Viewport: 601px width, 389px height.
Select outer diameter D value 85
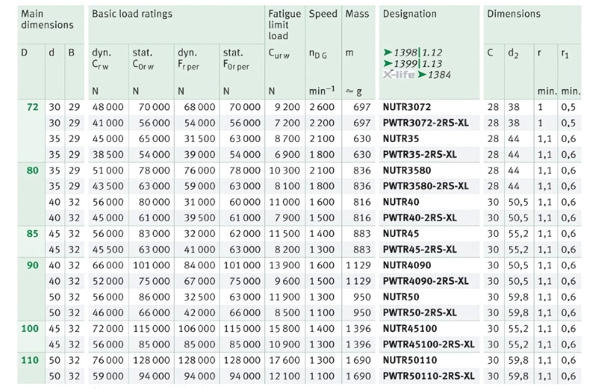32,234
